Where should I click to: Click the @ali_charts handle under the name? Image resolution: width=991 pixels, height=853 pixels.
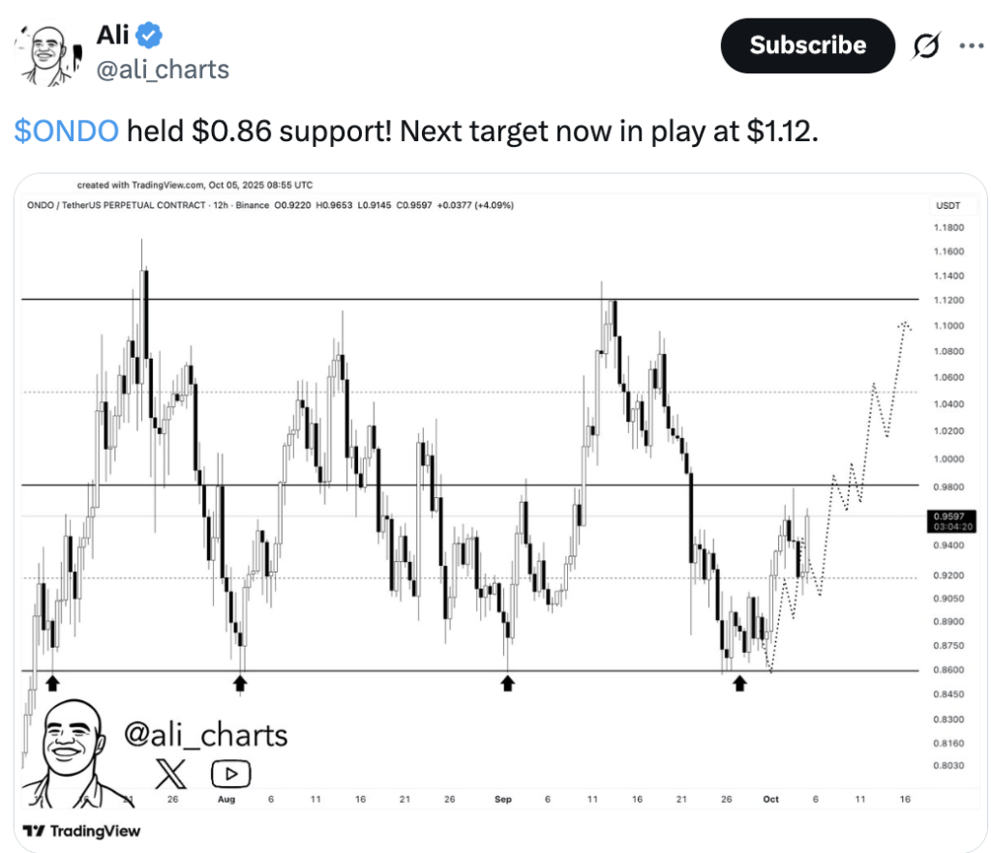coord(163,70)
